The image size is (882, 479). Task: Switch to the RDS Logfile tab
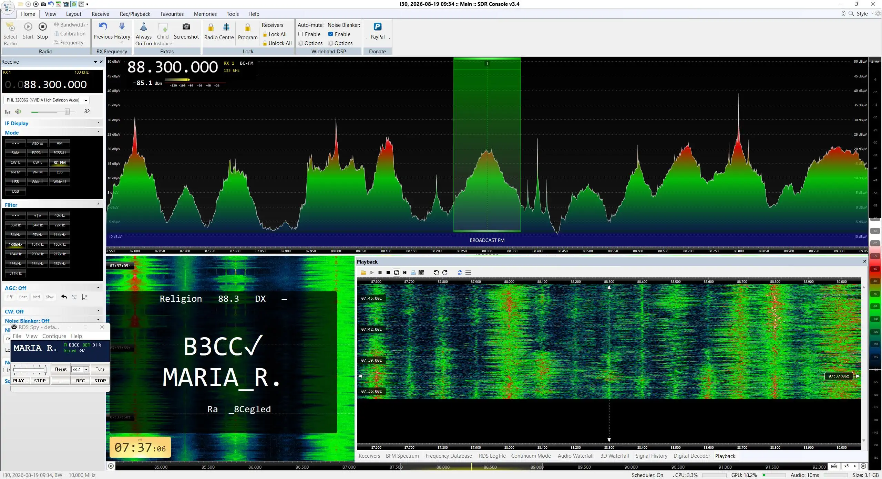coord(492,456)
